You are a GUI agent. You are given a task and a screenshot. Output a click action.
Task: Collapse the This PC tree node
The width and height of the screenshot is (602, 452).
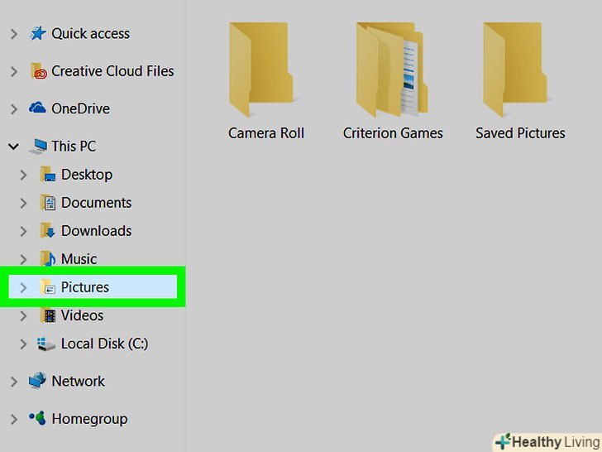point(13,147)
